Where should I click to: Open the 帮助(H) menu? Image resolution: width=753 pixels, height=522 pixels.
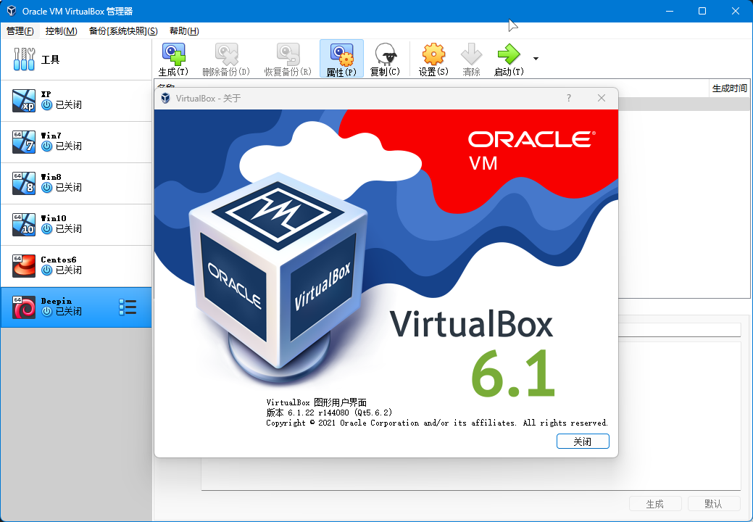(x=184, y=30)
